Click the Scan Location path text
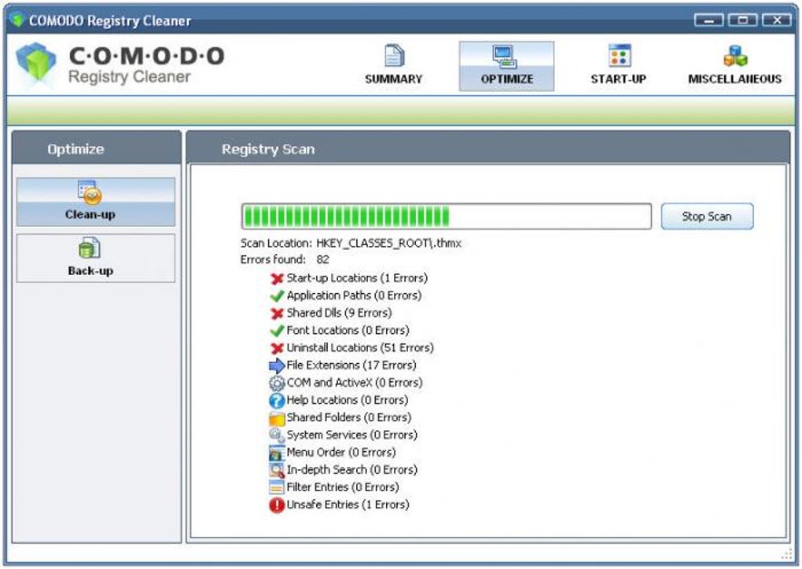This screenshot has height=569, width=802. 388,244
